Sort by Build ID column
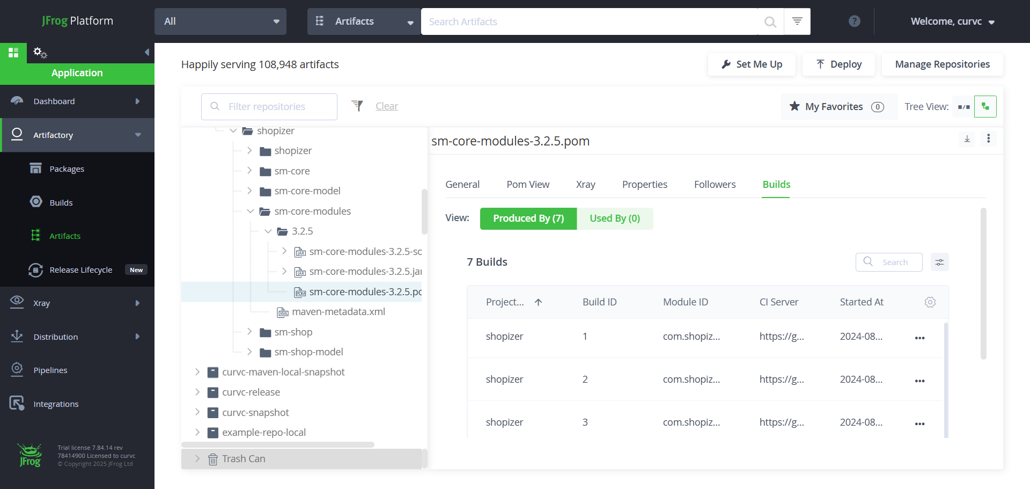Image resolution: width=1030 pixels, height=489 pixels. 600,302
